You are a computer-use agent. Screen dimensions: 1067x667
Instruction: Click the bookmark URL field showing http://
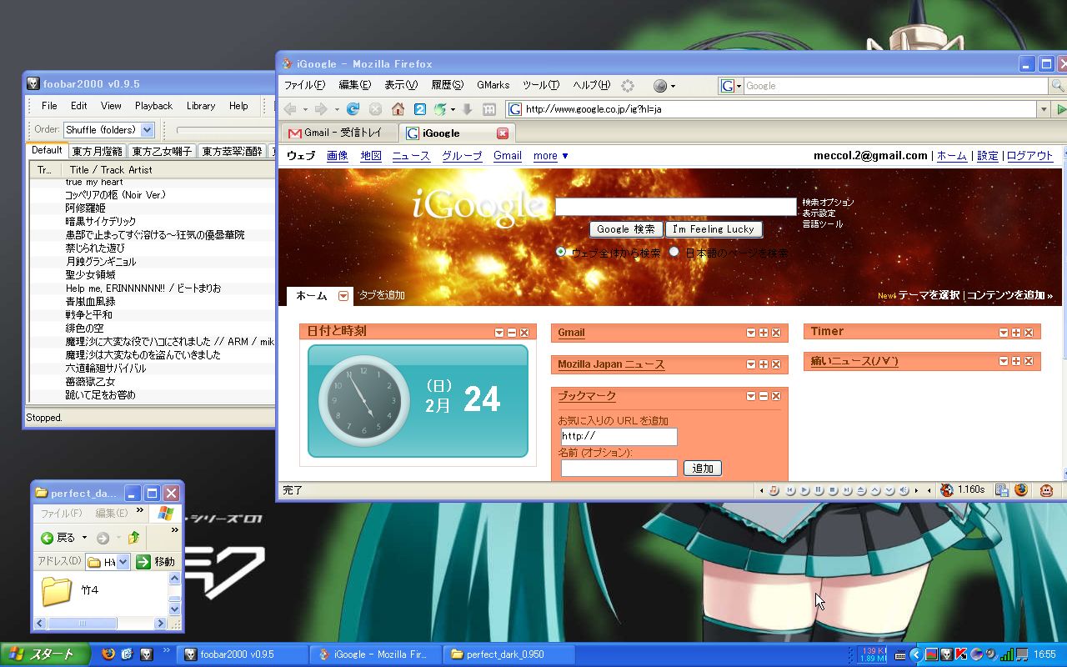click(619, 437)
